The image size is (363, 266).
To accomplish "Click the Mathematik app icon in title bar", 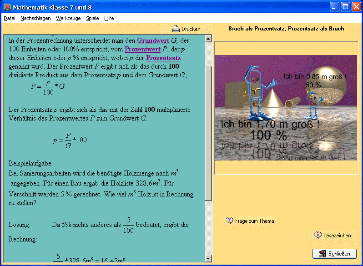I will (x=6, y=7).
